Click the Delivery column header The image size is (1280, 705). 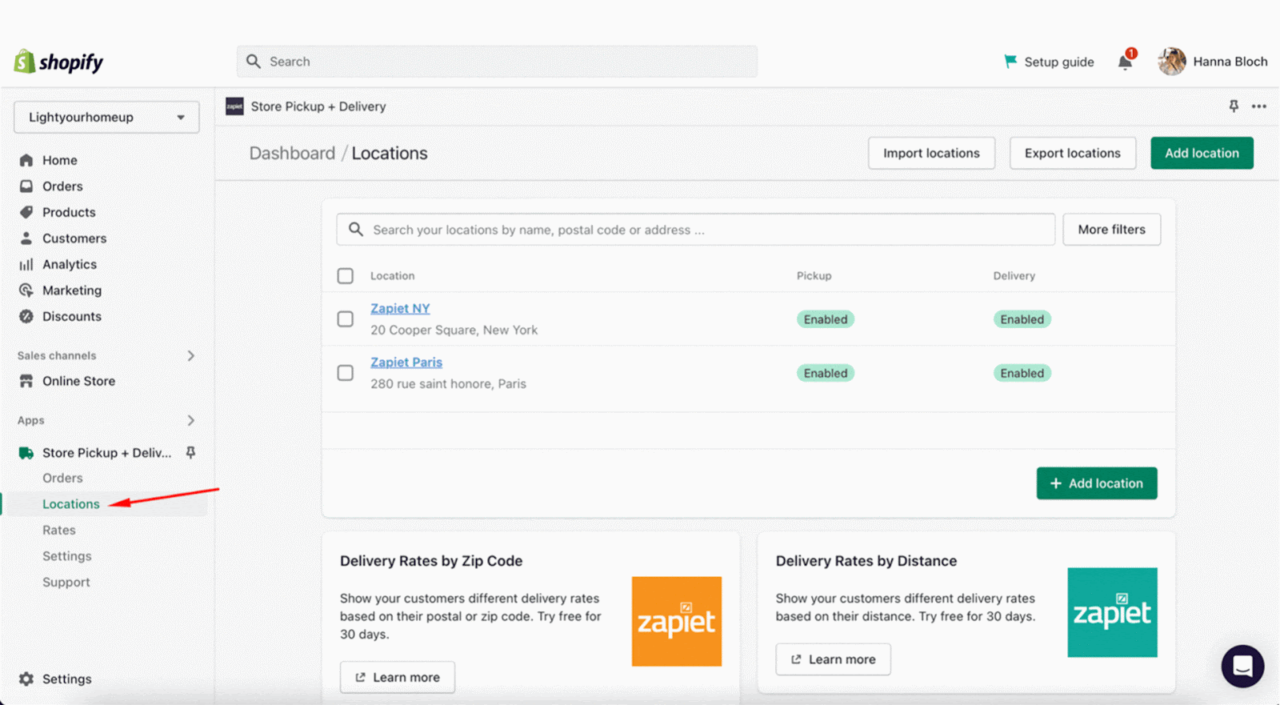click(1014, 275)
